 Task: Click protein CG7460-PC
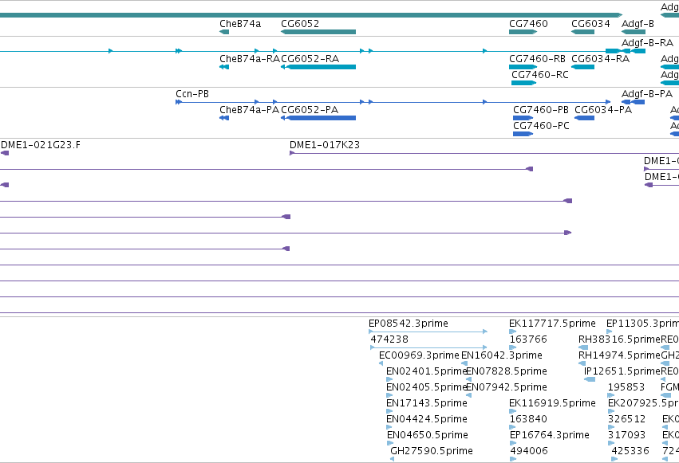(x=523, y=134)
